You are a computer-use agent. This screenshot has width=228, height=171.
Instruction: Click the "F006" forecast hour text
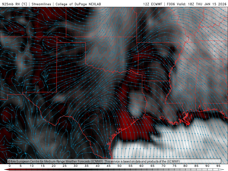171,4
